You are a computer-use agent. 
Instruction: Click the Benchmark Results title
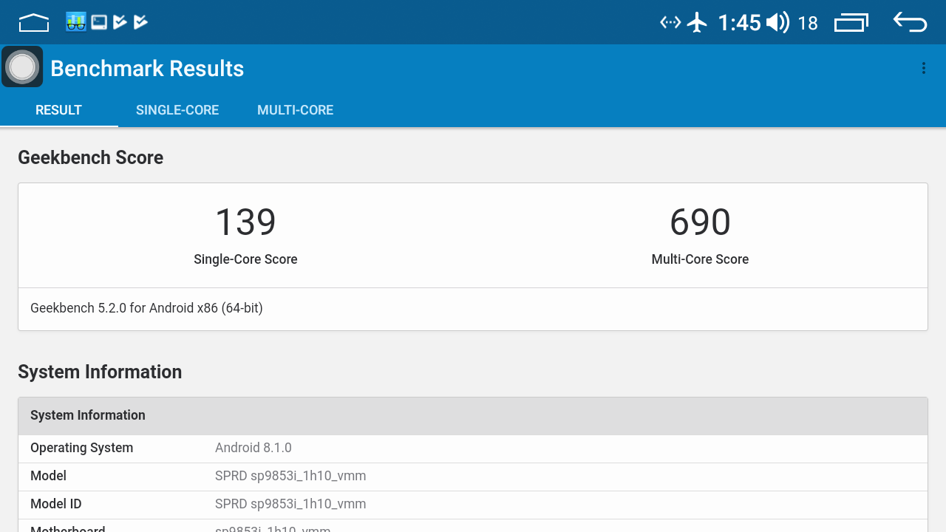coord(147,69)
